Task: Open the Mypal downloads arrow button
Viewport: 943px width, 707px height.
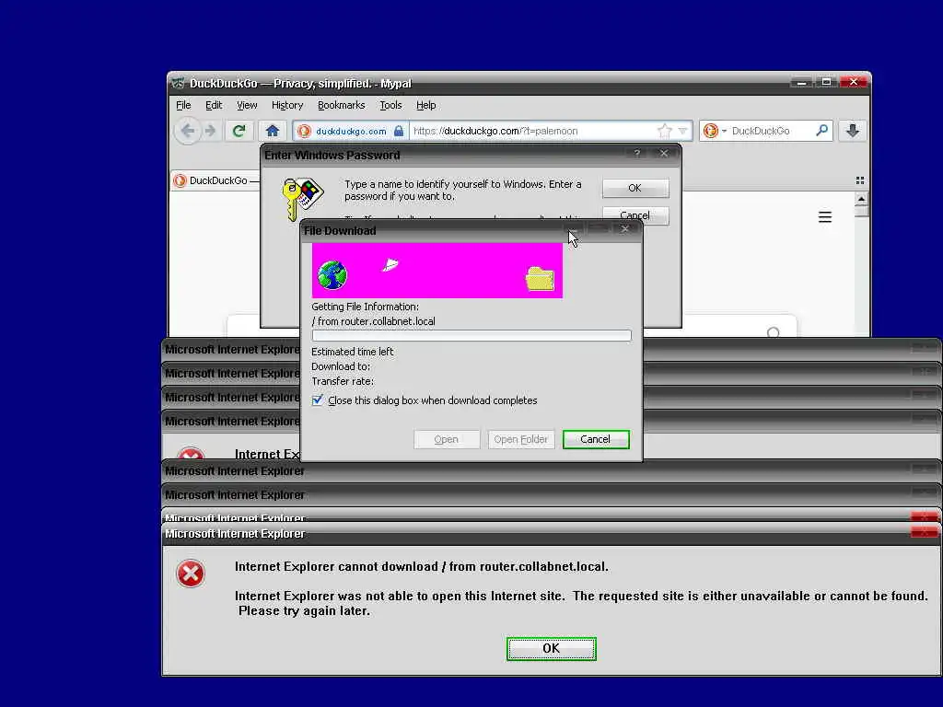Action: [853, 131]
